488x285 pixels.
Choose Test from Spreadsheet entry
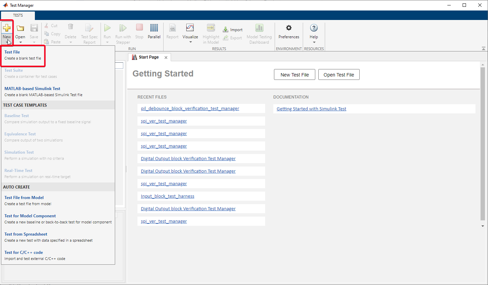[x=58, y=237]
